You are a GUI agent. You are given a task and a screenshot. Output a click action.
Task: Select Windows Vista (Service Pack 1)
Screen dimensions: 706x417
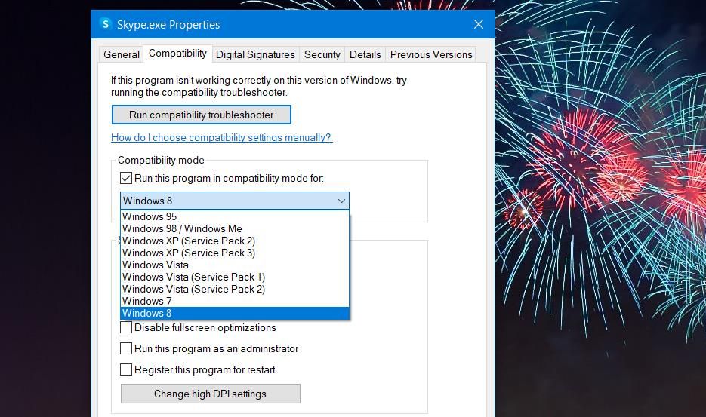pos(235,277)
